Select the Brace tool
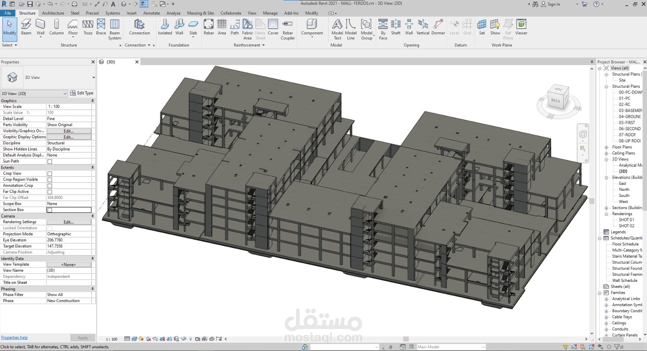The height and width of the screenshot is (351, 647). 101,27
